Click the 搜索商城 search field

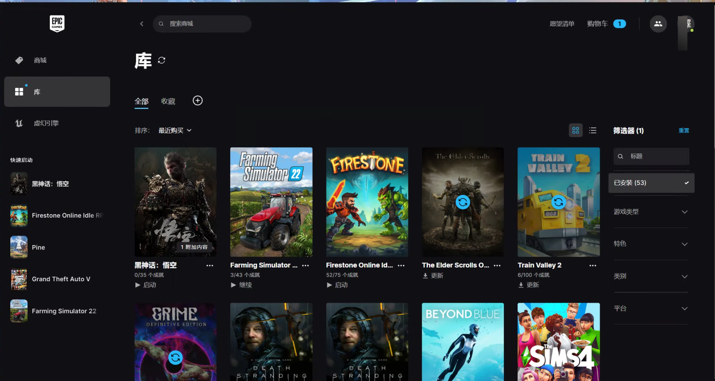click(x=202, y=24)
